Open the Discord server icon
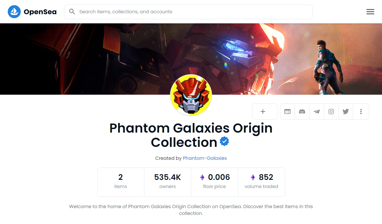382x224 pixels. coord(302,112)
